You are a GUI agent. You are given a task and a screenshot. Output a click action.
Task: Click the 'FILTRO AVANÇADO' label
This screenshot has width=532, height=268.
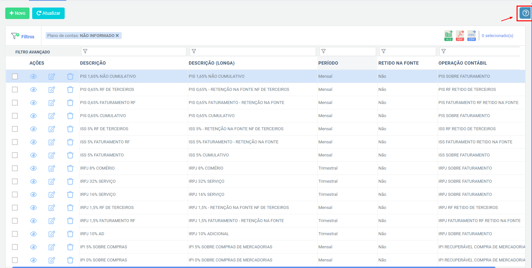[x=32, y=52]
